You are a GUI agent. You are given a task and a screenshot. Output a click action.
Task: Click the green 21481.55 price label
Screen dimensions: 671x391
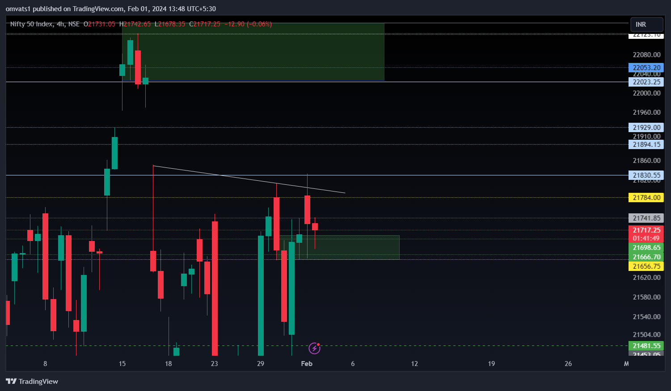(646, 346)
